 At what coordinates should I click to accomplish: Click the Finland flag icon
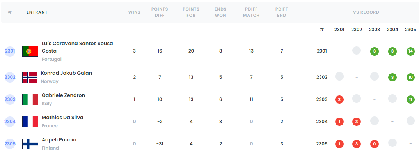[x=30, y=144]
